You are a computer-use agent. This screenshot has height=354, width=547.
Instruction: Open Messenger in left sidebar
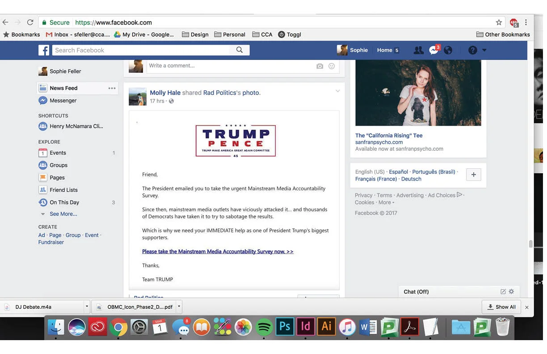pos(63,101)
